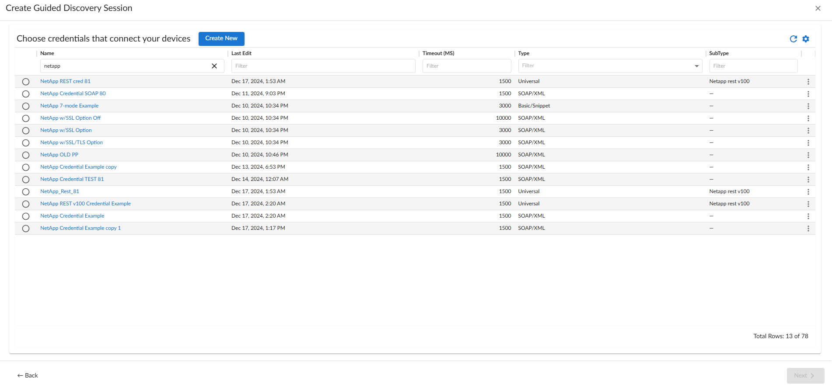Open the NetApp Credential SOAP 80 link
This screenshot has height=388, width=832.
pos(73,94)
